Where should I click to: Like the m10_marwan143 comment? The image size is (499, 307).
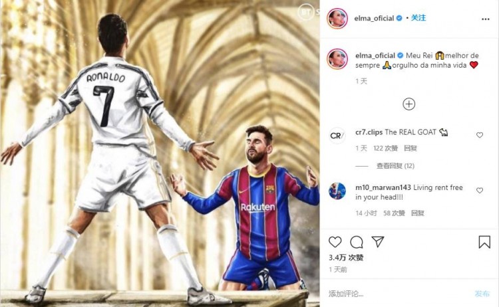click(480, 190)
